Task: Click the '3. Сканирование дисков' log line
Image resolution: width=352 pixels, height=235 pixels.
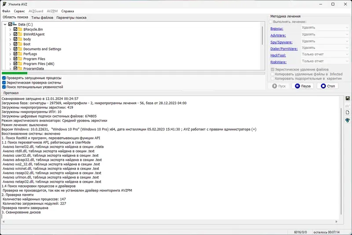Action: [21, 212]
